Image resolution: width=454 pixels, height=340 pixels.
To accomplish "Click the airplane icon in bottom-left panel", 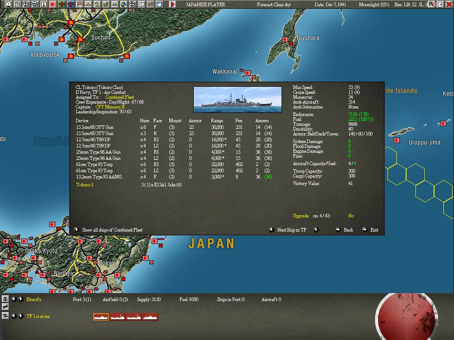I will click(5, 307).
